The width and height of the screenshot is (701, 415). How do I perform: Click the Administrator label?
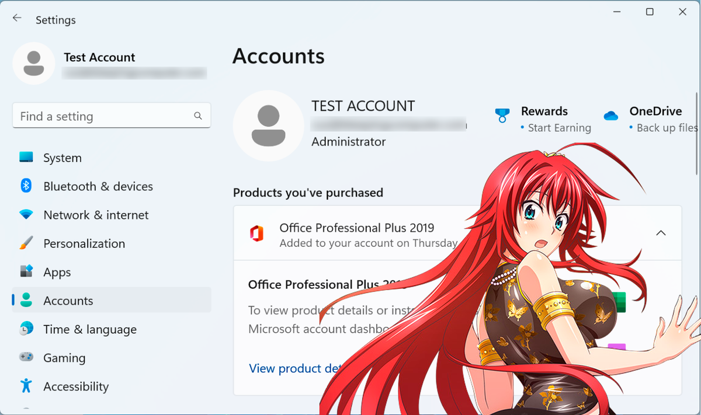click(x=348, y=142)
